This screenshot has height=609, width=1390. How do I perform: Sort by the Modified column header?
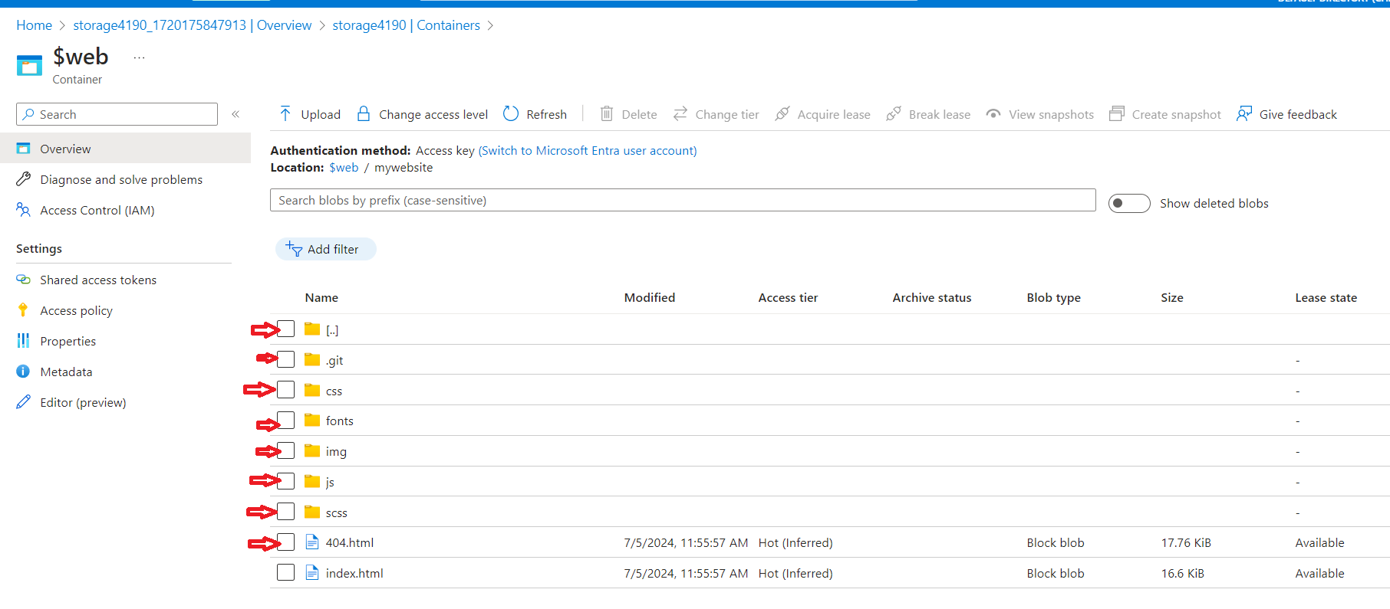tap(650, 297)
